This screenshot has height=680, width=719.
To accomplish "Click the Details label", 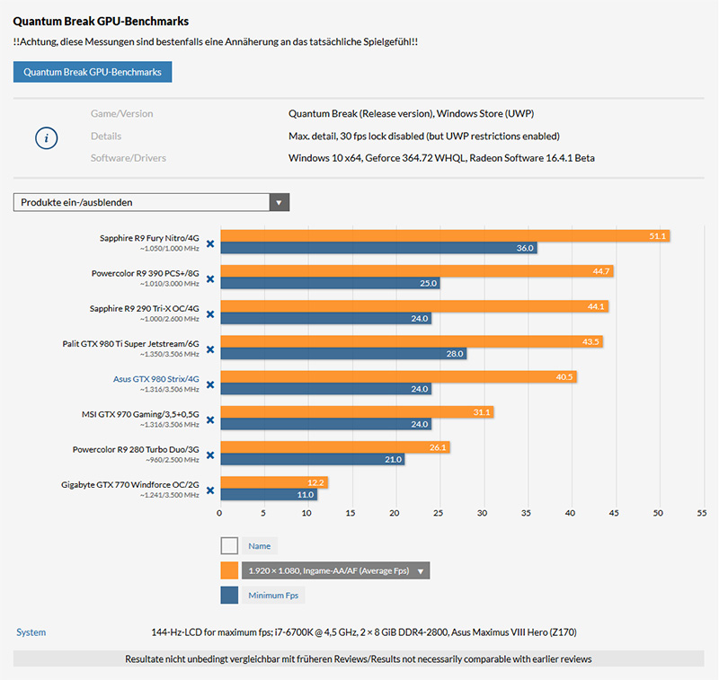I will [106, 137].
